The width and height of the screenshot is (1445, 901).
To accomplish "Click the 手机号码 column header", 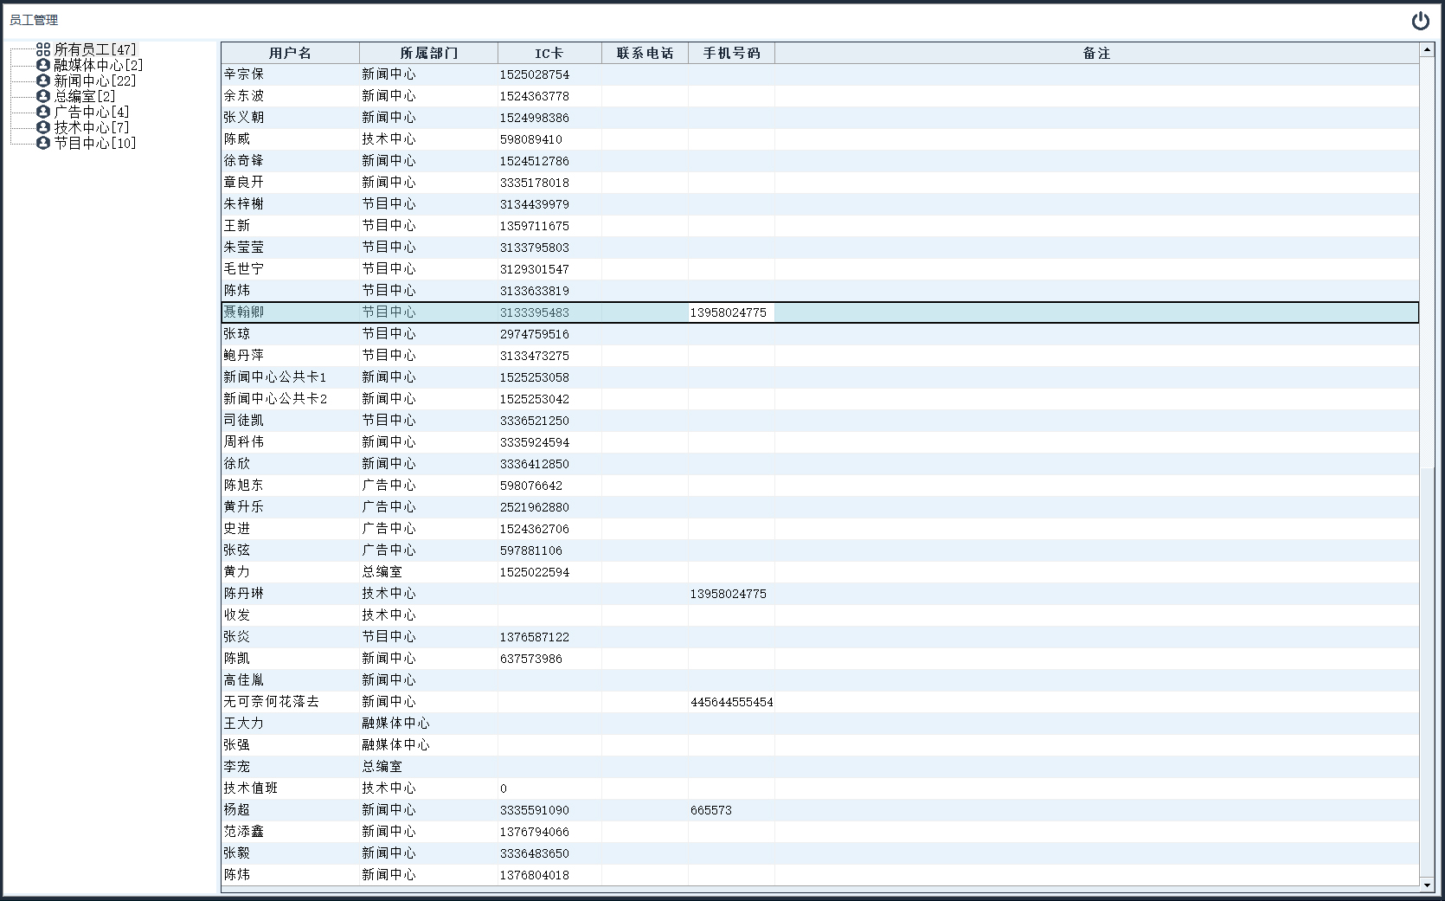I will 731,53.
